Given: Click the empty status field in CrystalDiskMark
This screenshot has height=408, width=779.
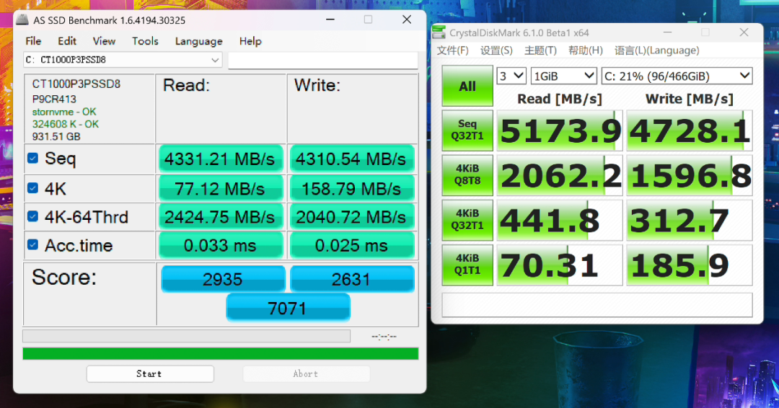Looking at the screenshot, I should 597,305.
